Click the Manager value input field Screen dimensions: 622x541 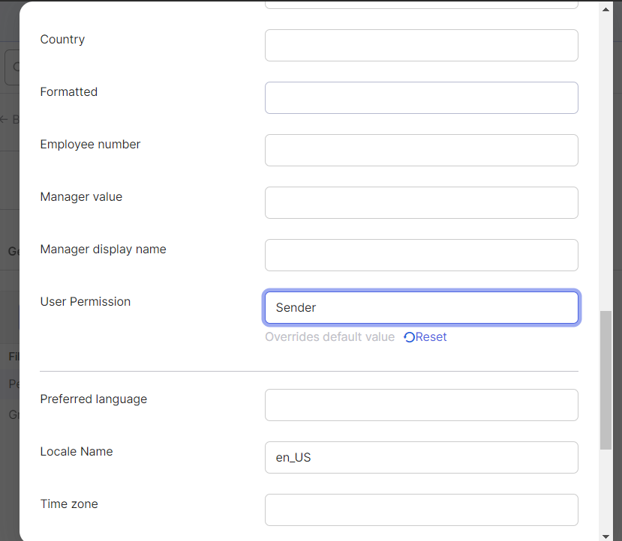point(421,203)
